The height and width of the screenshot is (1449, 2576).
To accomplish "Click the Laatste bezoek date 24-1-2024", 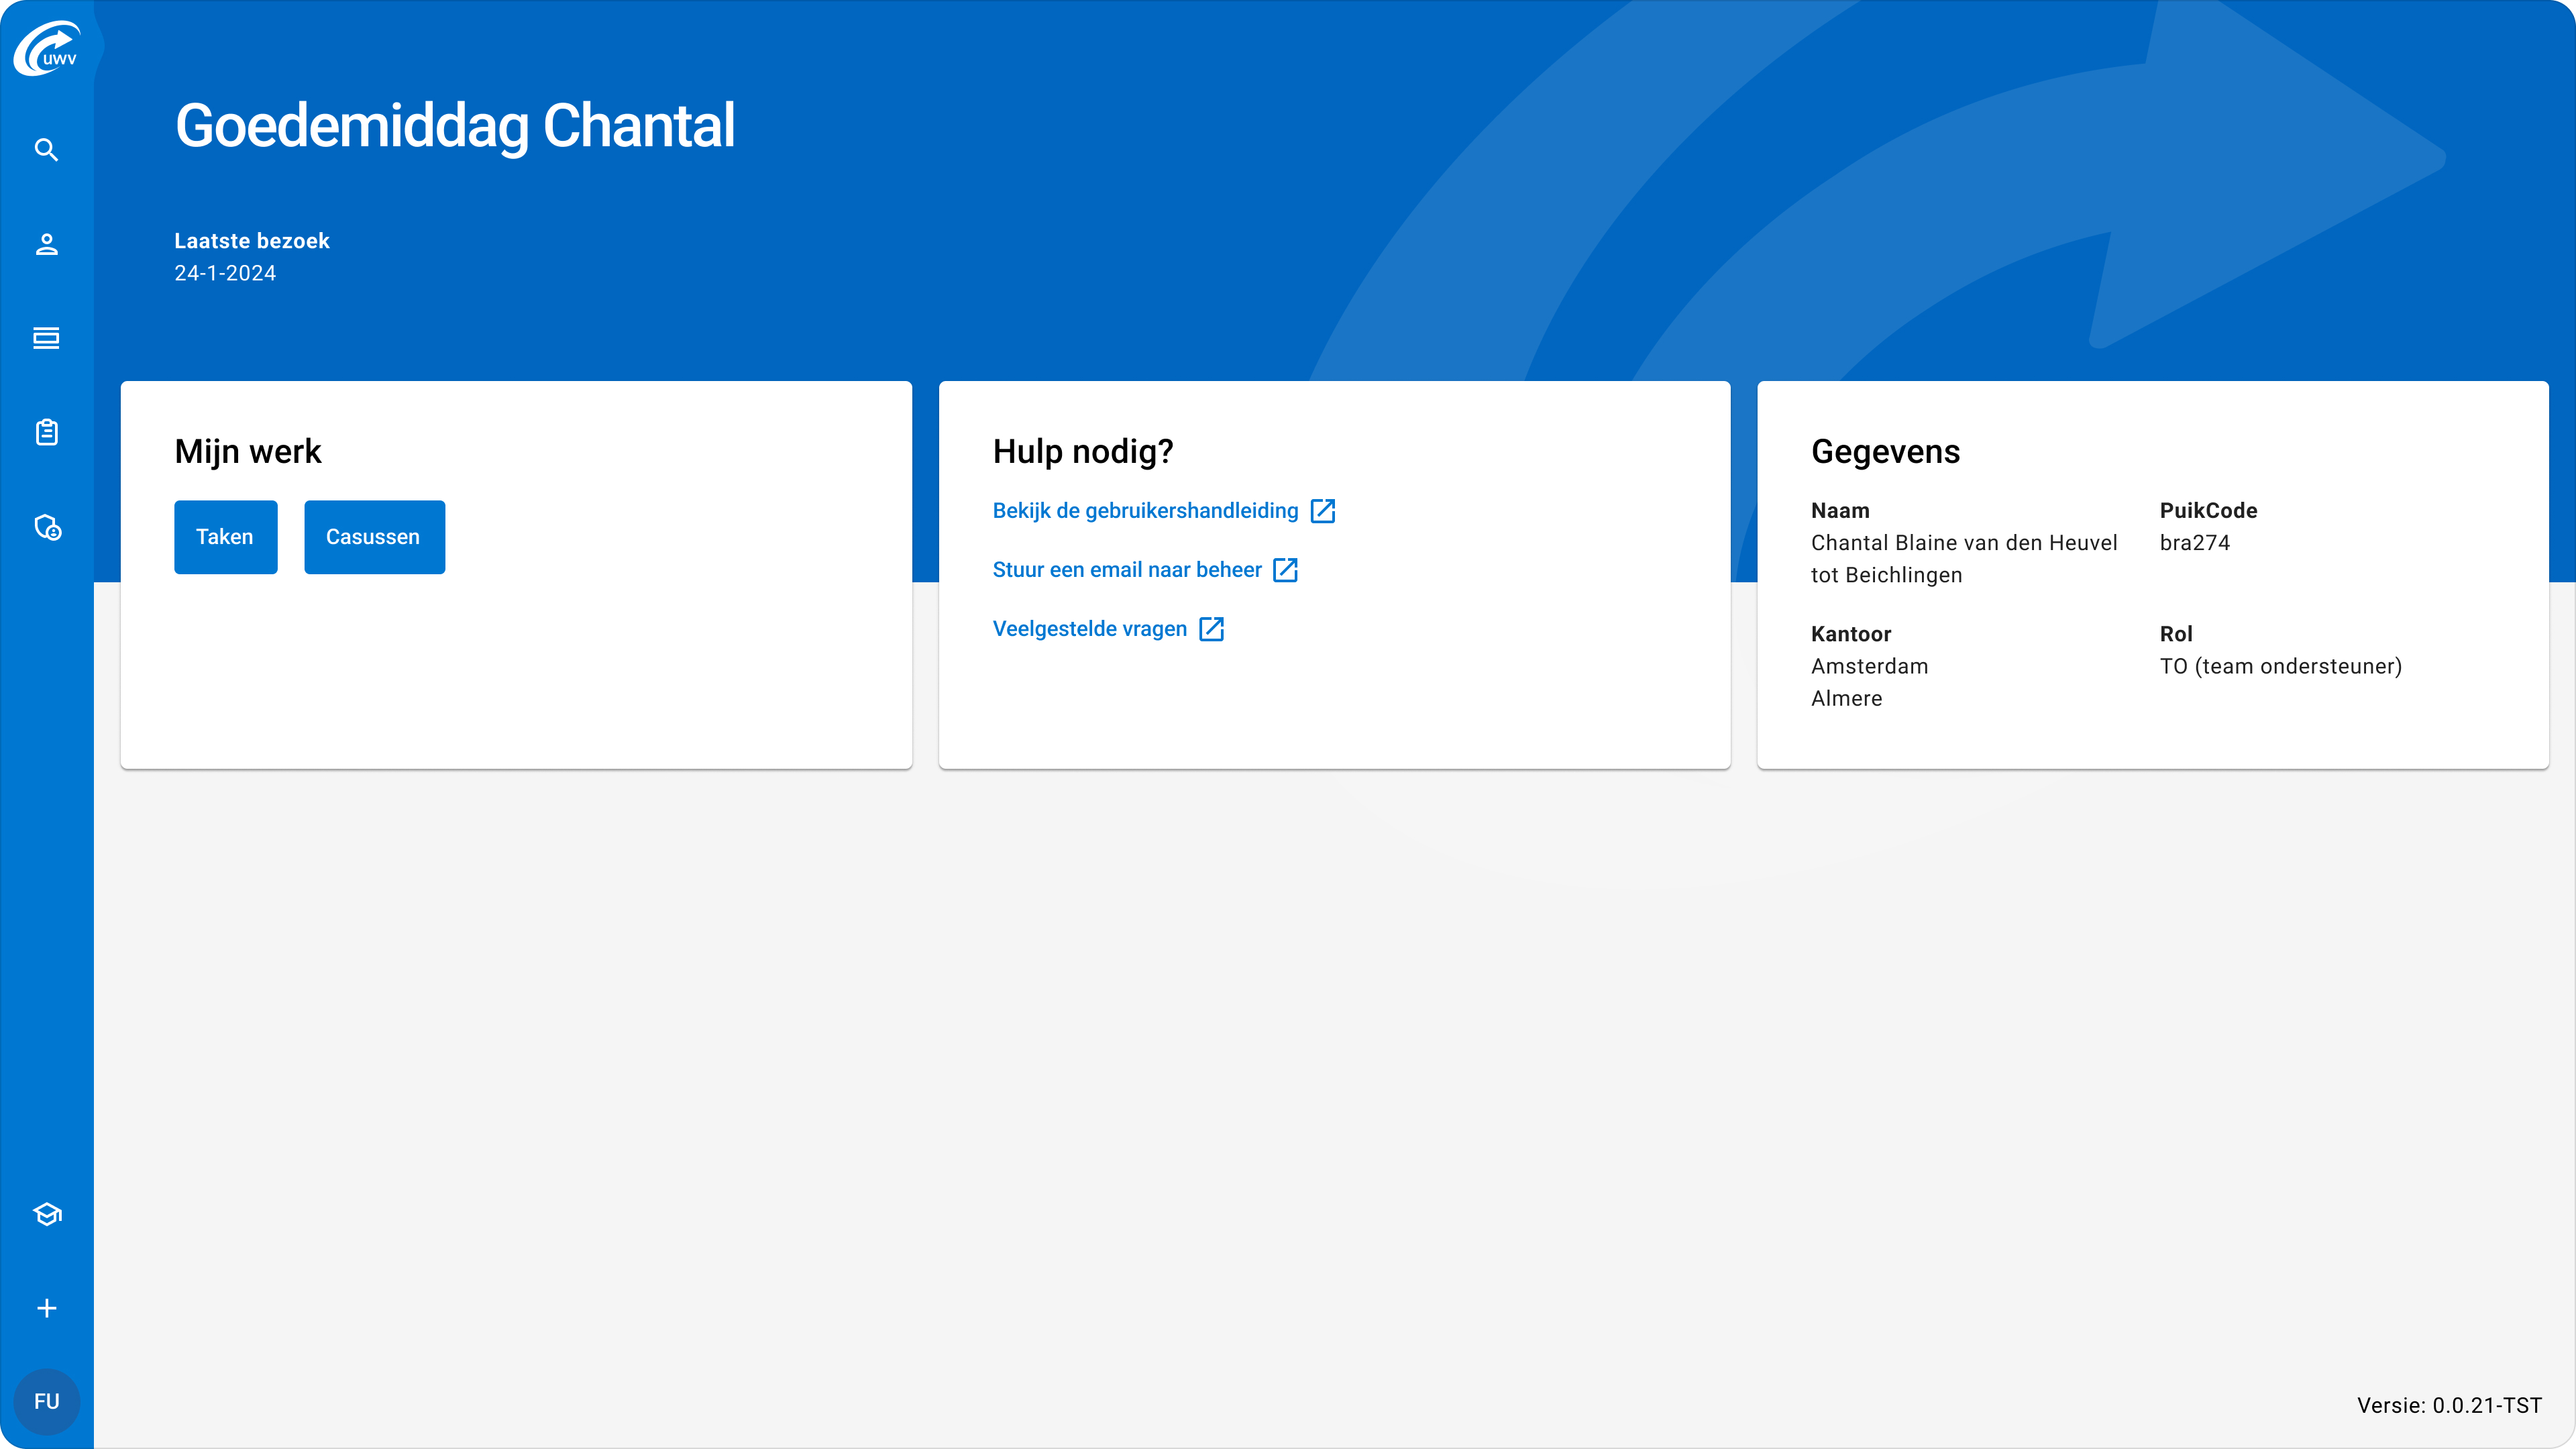I will (225, 273).
